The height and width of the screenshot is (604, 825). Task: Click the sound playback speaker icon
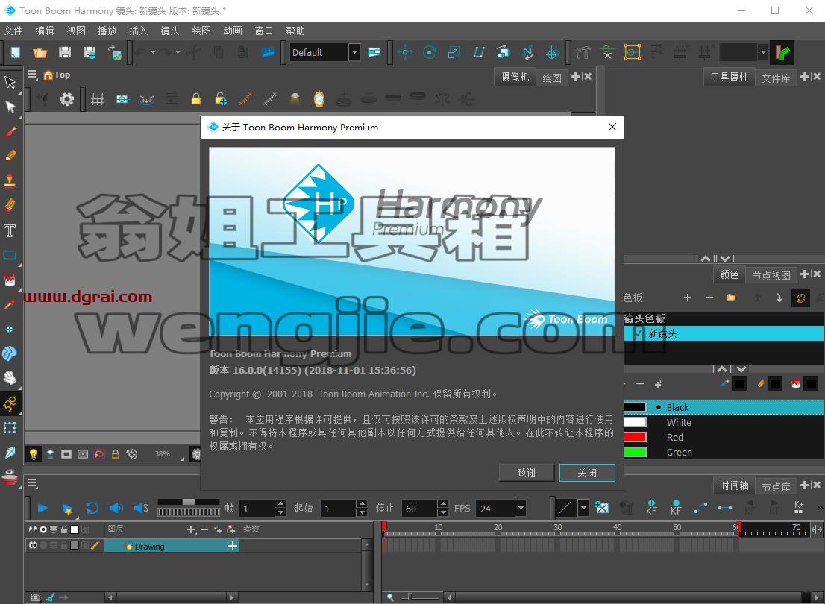coord(116,508)
